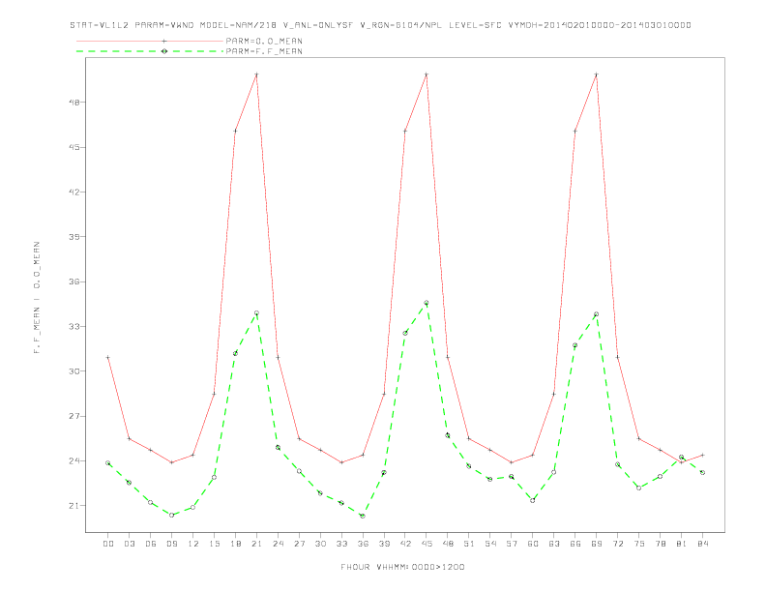
Task: Select the red solid line legend sample
Action: click(150, 41)
